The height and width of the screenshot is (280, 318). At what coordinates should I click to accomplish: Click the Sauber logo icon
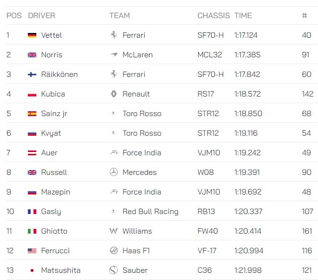click(x=114, y=270)
